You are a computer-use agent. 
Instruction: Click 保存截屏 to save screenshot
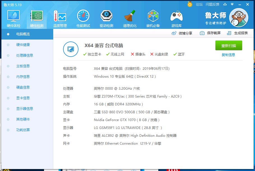pos(210,33)
